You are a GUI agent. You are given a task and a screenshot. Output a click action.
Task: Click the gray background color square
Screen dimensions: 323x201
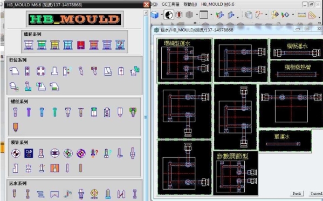tap(203, 15)
